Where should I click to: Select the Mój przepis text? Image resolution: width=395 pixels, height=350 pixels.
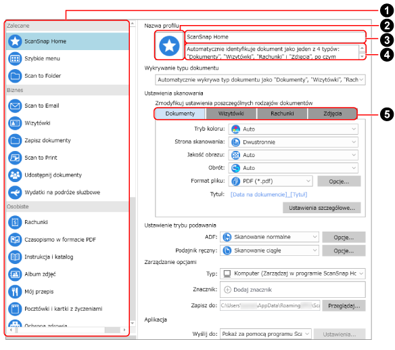click(x=39, y=292)
